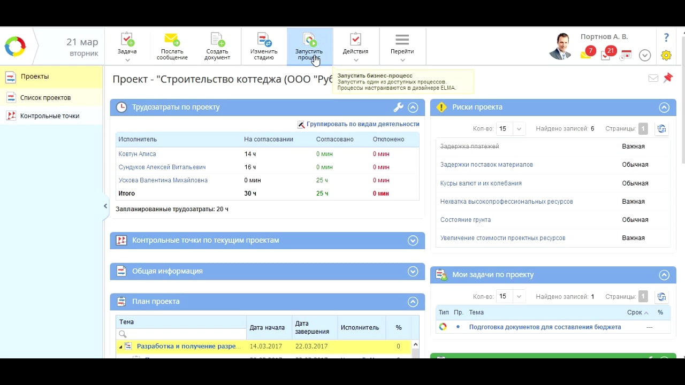Open wrench settings of Трудозатраты panel
685x385 pixels.
coord(398,107)
